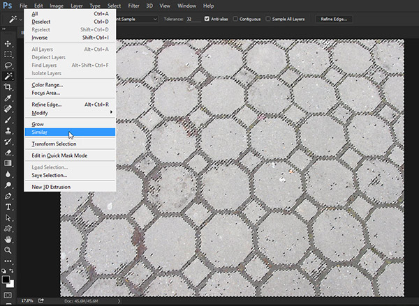Select the Crop tool
Screen dimensions: 419x306
pos(8,86)
